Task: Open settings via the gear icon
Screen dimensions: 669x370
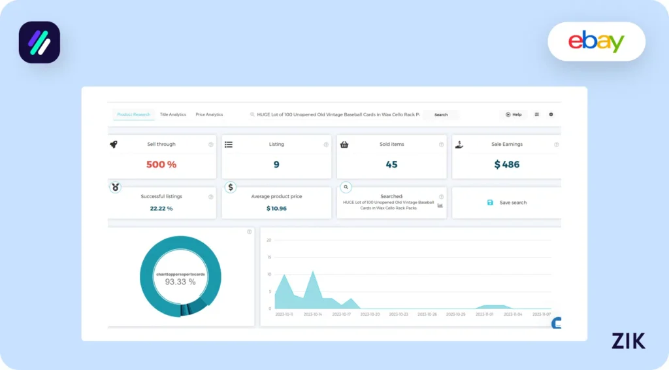Action: [551, 114]
